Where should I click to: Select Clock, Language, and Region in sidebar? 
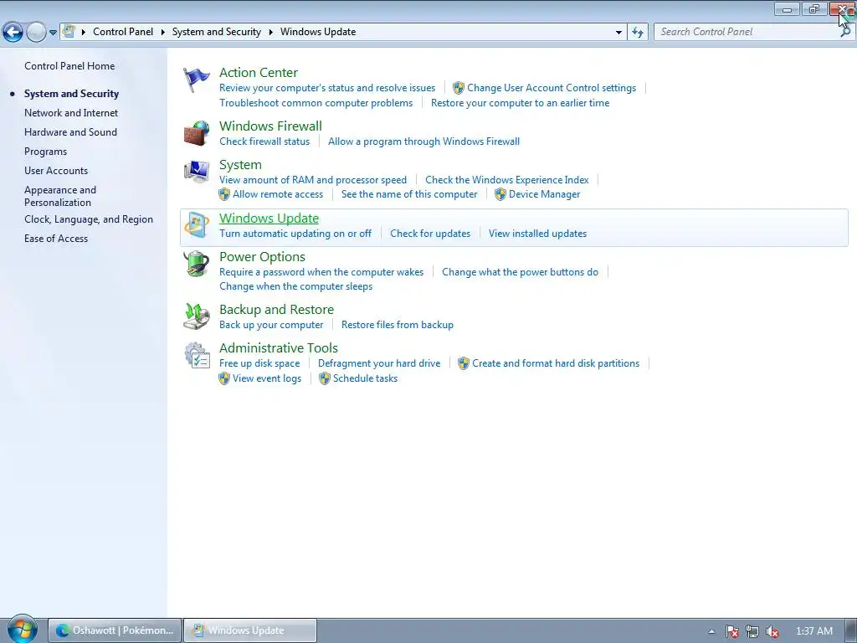tap(89, 219)
